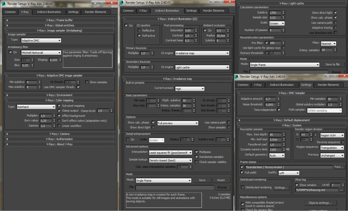Enable Adaptive tracing checkbox
Image resolution: width=348 pixels, height=211 pixels.
[x=335, y=28]
